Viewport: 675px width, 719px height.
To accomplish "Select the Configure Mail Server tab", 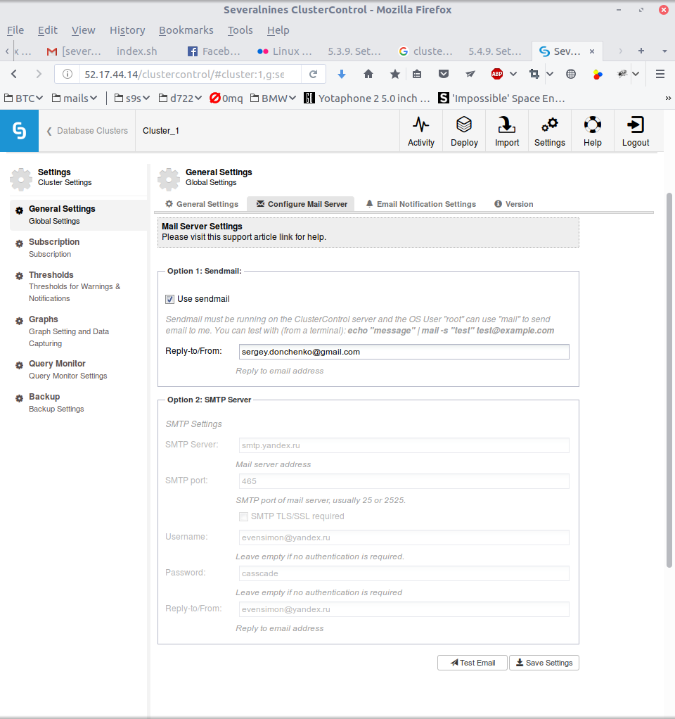I will coord(302,204).
